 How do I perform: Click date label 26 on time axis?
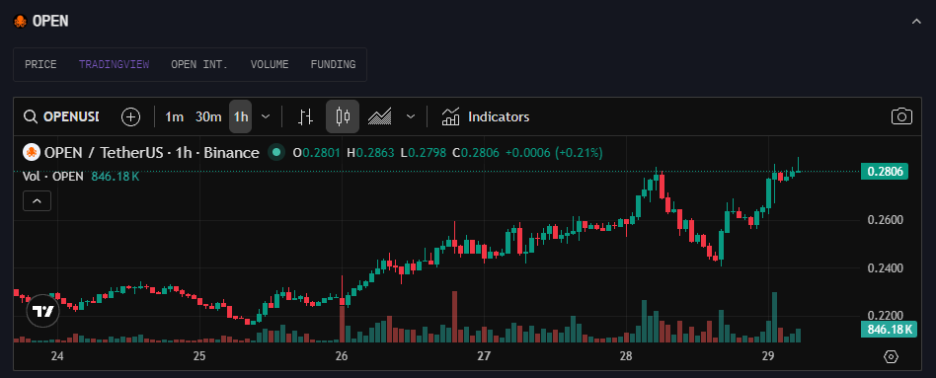pyautogui.click(x=342, y=356)
